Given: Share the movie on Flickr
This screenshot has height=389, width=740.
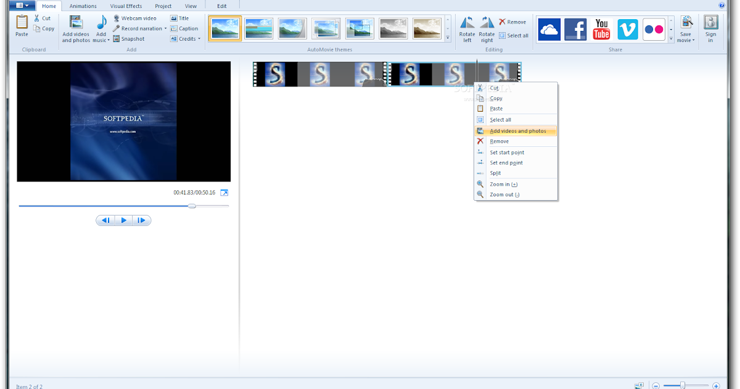Looking at the screenshot, I should pos(654,29).
